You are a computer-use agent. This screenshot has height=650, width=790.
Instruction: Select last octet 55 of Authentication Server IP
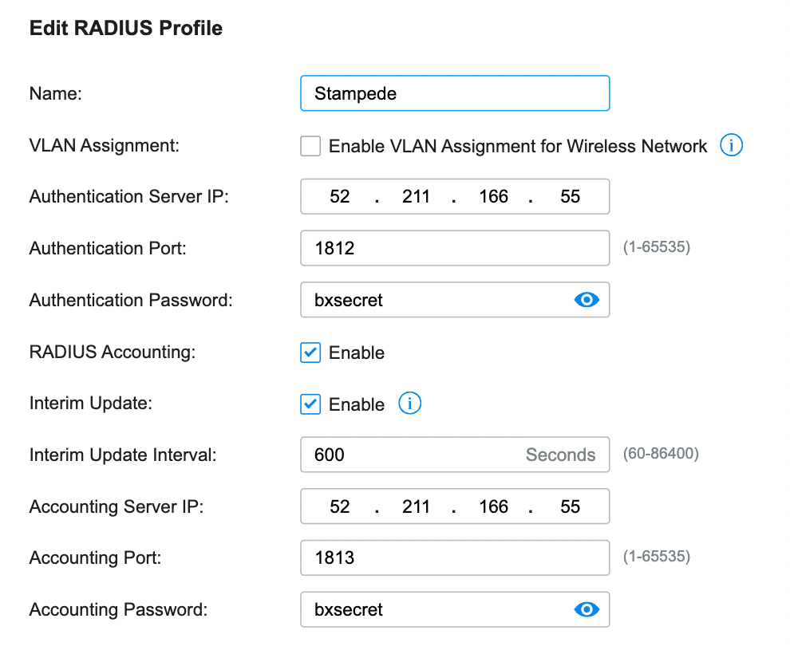tap(570, 196)
